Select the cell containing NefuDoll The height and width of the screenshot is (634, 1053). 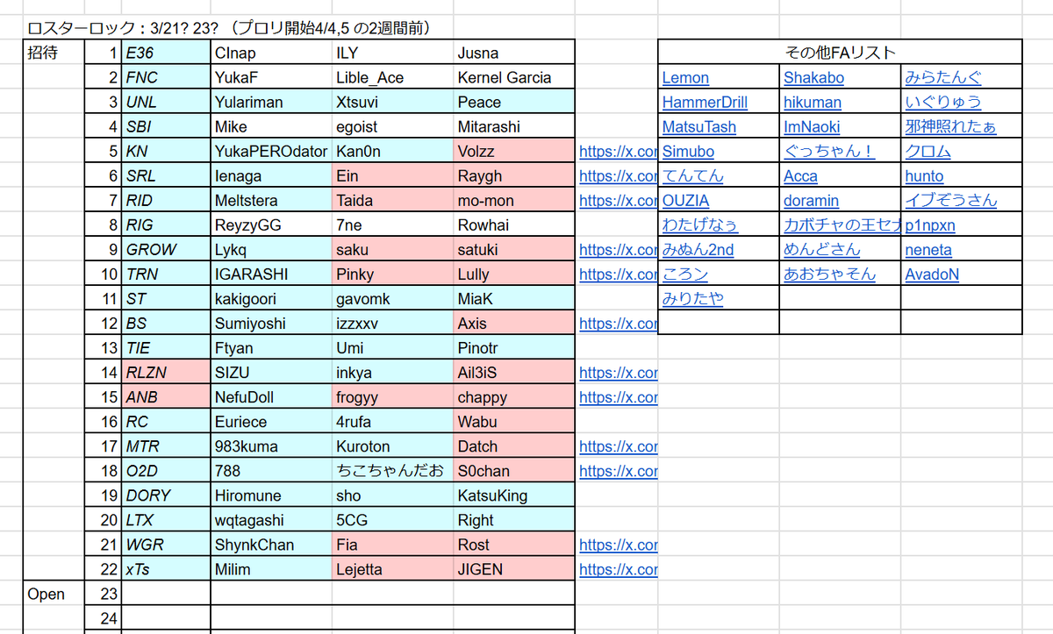tap(271, 396)
